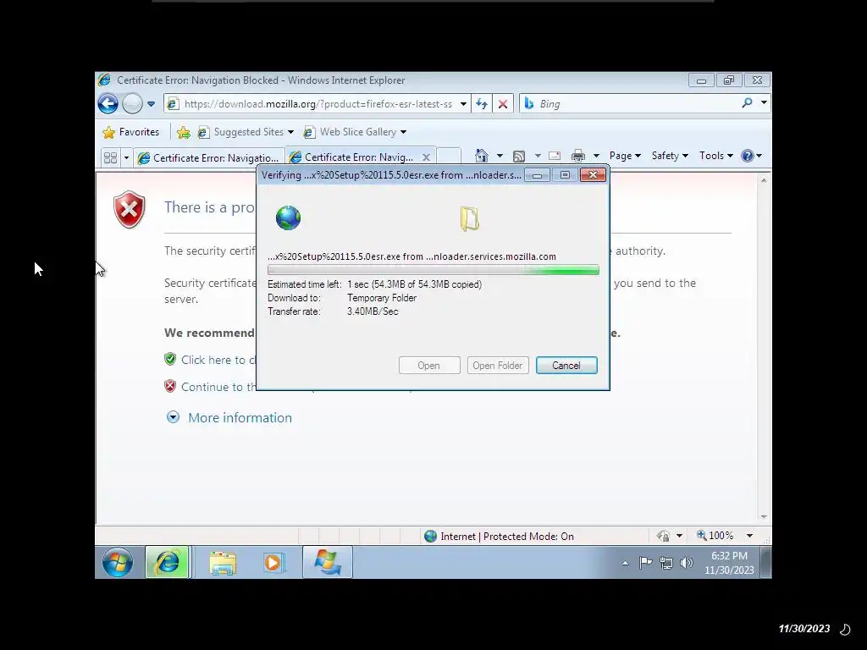Click the folder icon in download dialog
The image size is (867, 650).
coord(469,219)
